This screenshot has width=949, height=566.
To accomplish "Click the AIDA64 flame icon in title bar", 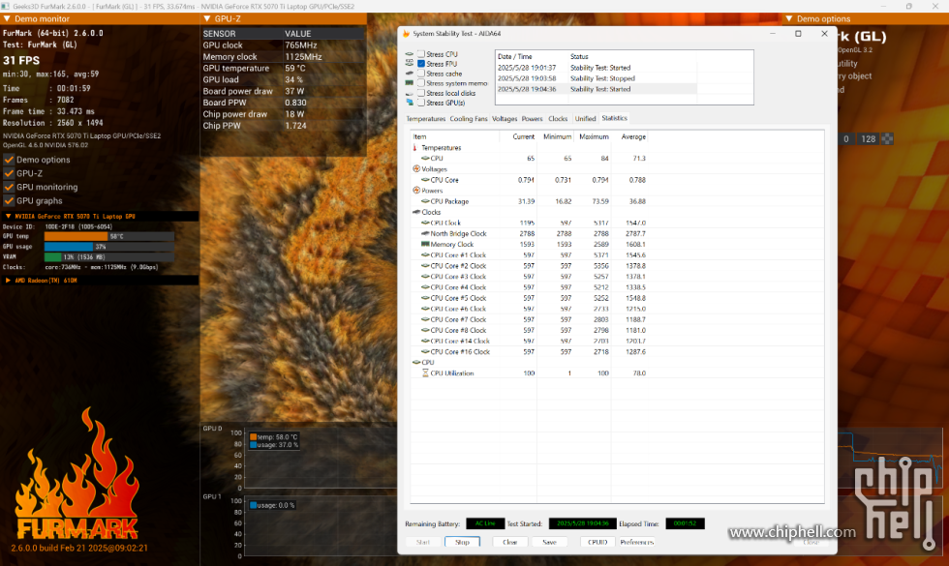I will [x=406, y=34].
